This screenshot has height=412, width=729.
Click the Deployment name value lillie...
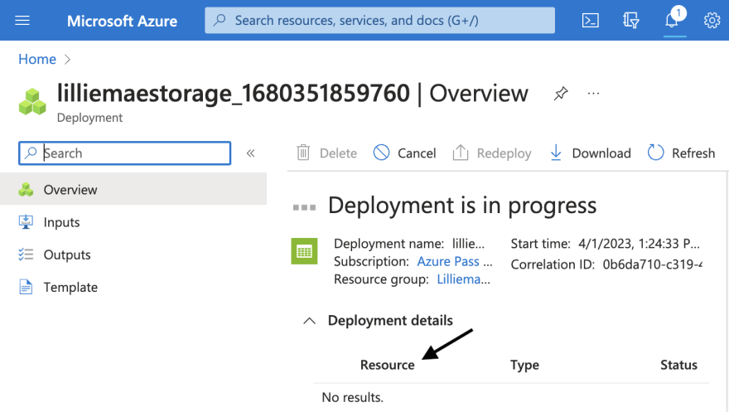coord(468,244)
